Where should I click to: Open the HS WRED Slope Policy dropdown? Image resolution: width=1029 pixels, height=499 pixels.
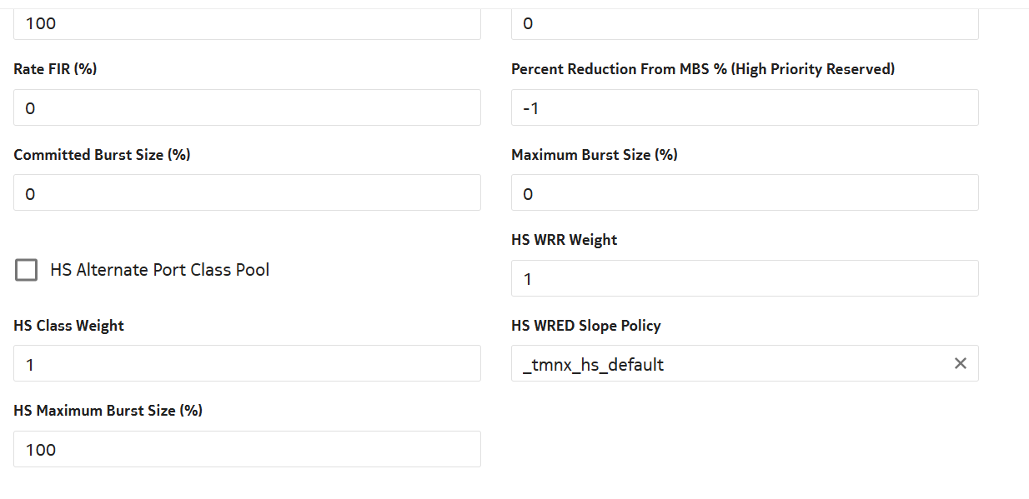tap(725, 364)
